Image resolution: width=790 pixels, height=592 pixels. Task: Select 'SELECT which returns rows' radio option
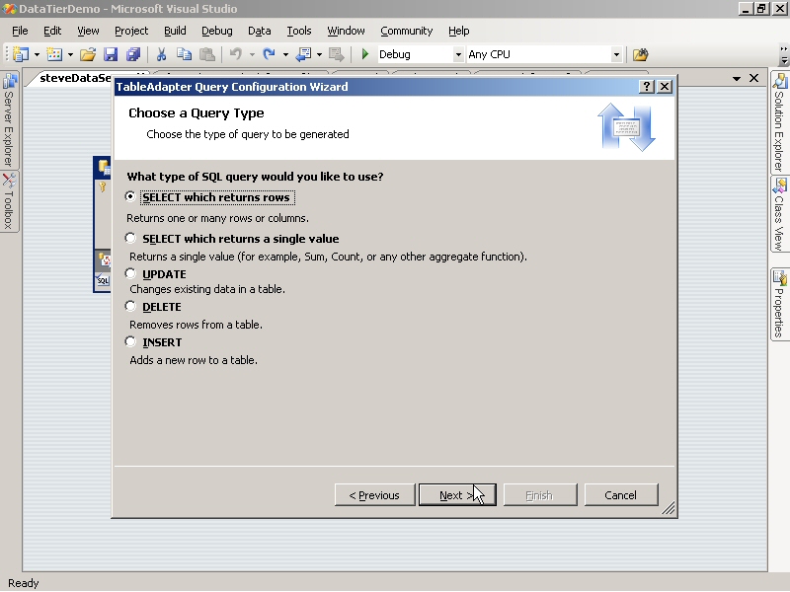(x=130, y=196)
